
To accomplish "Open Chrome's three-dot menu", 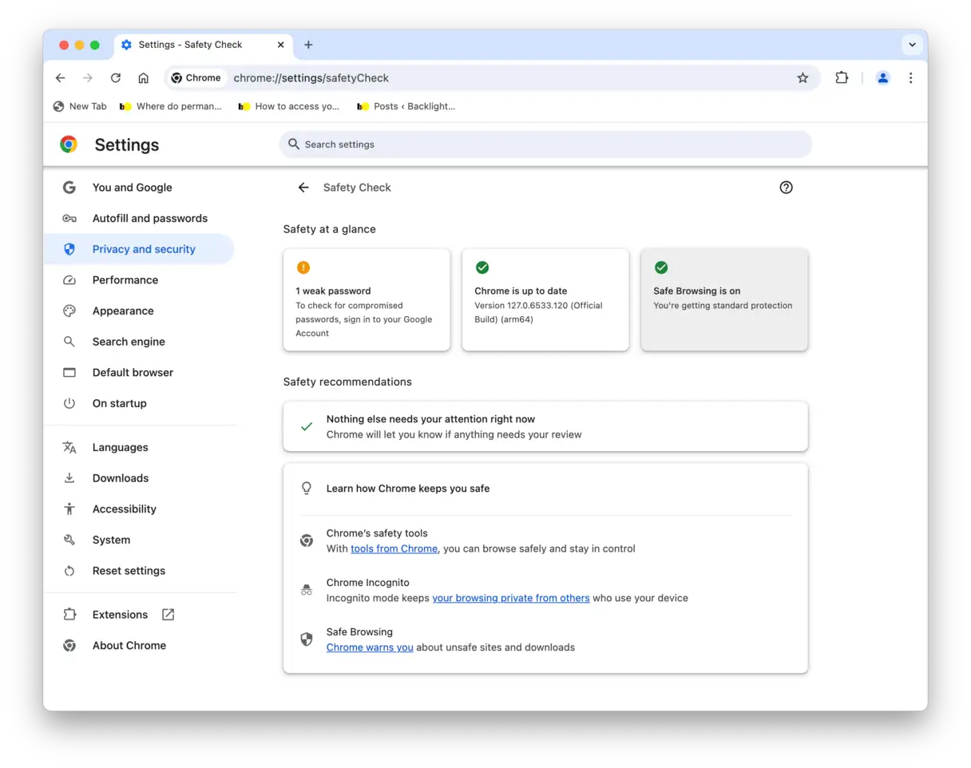I will tap(910, 78).
